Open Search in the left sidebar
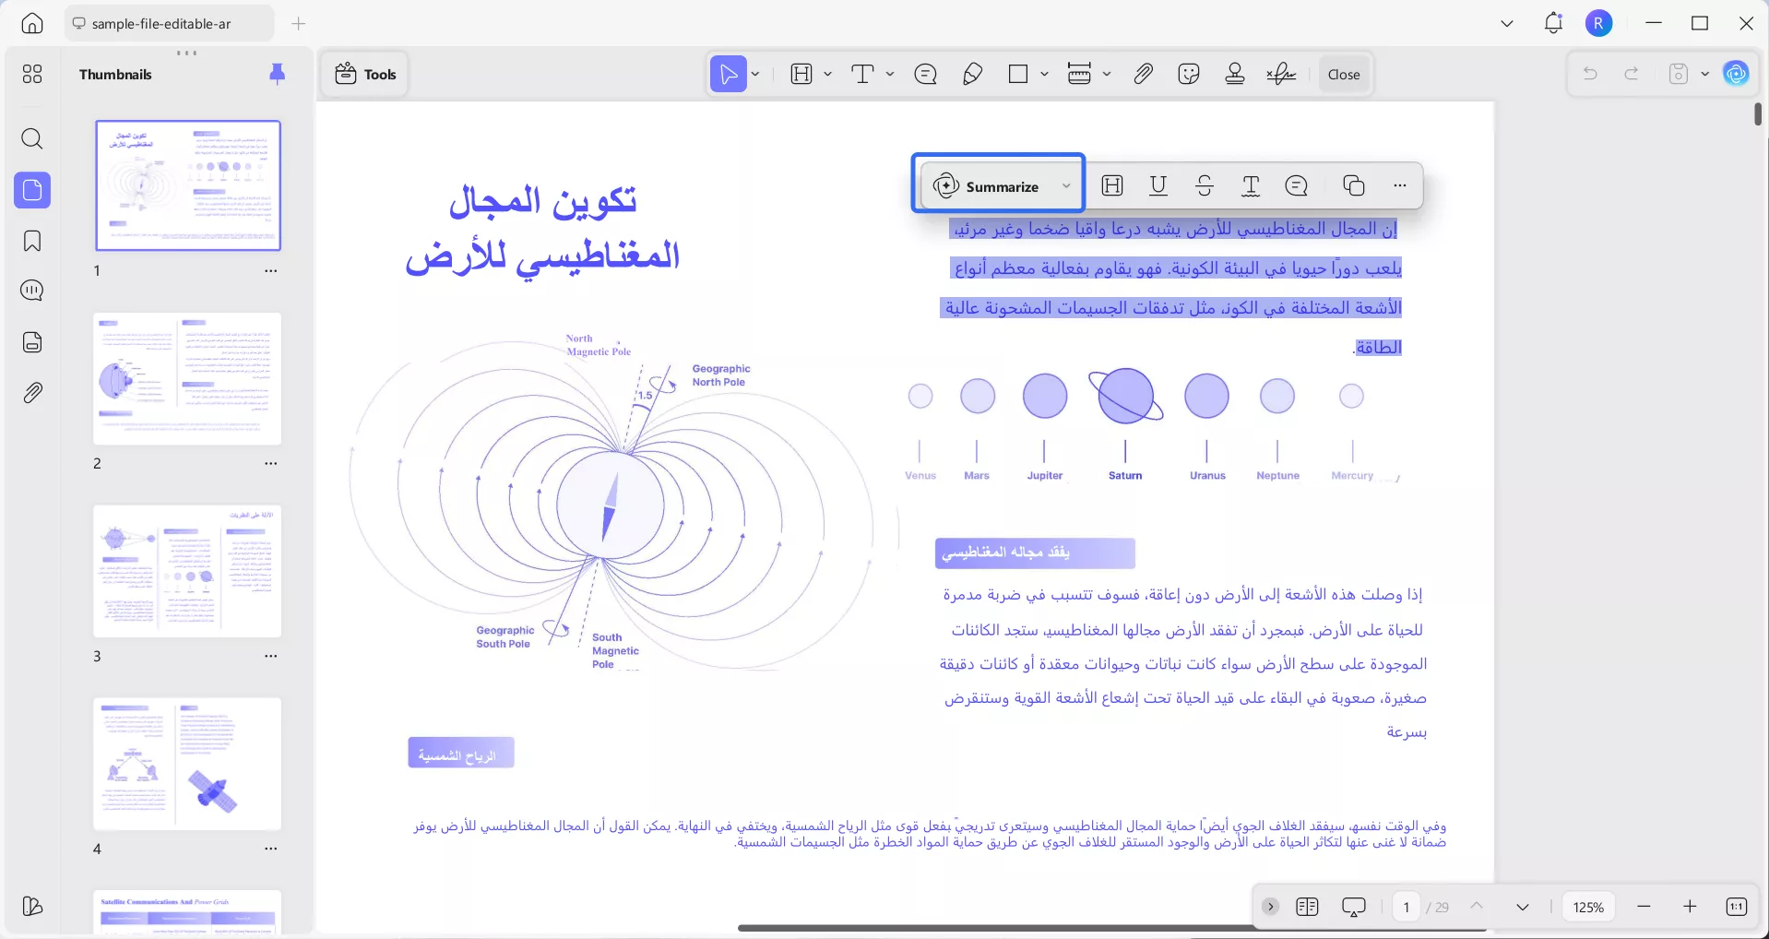 32,139
